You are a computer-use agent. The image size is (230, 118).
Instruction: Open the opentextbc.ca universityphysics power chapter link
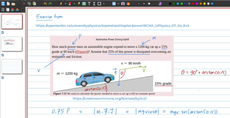[113, 26]
